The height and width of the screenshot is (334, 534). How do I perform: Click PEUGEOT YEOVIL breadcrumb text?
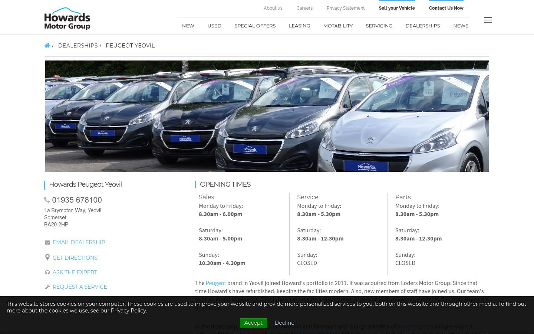[x=130, y=46]
